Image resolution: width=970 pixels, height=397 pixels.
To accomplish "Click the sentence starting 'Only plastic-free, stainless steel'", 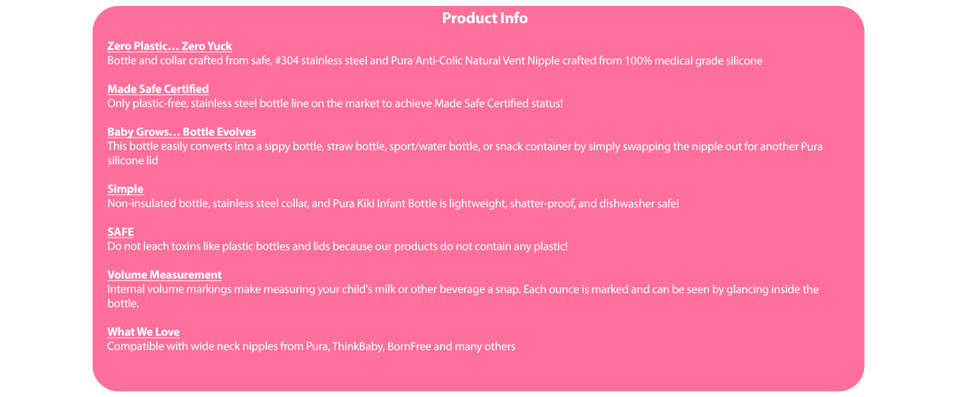I will click(335, 104).
